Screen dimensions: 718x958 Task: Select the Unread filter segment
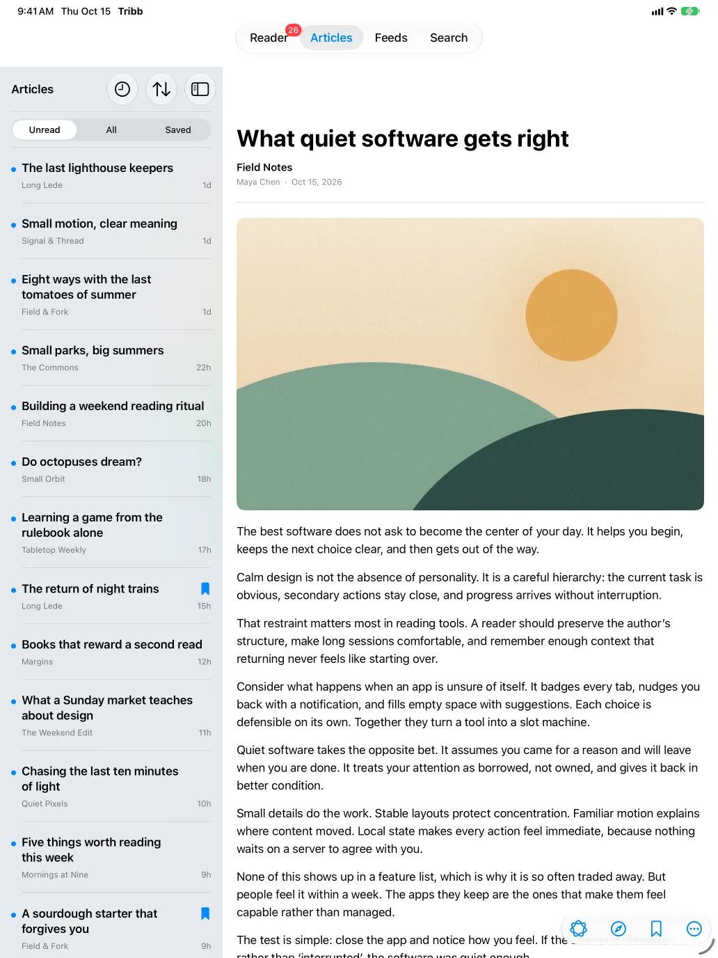point(45,130)
